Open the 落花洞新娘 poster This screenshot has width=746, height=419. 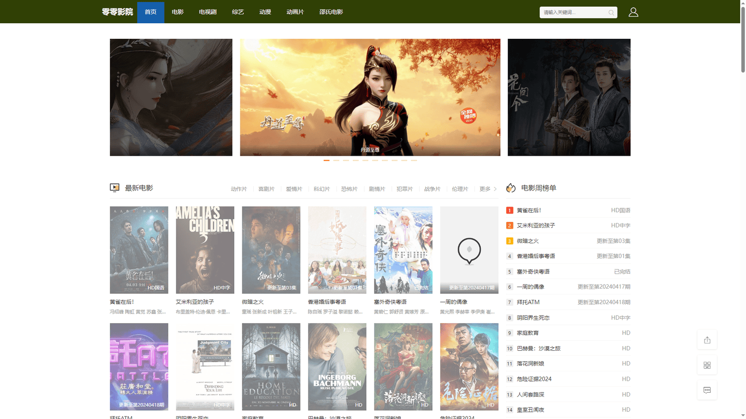tap(403, 367)
